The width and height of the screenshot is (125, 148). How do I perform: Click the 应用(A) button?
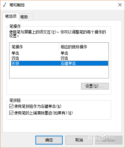tap(109, 140)
